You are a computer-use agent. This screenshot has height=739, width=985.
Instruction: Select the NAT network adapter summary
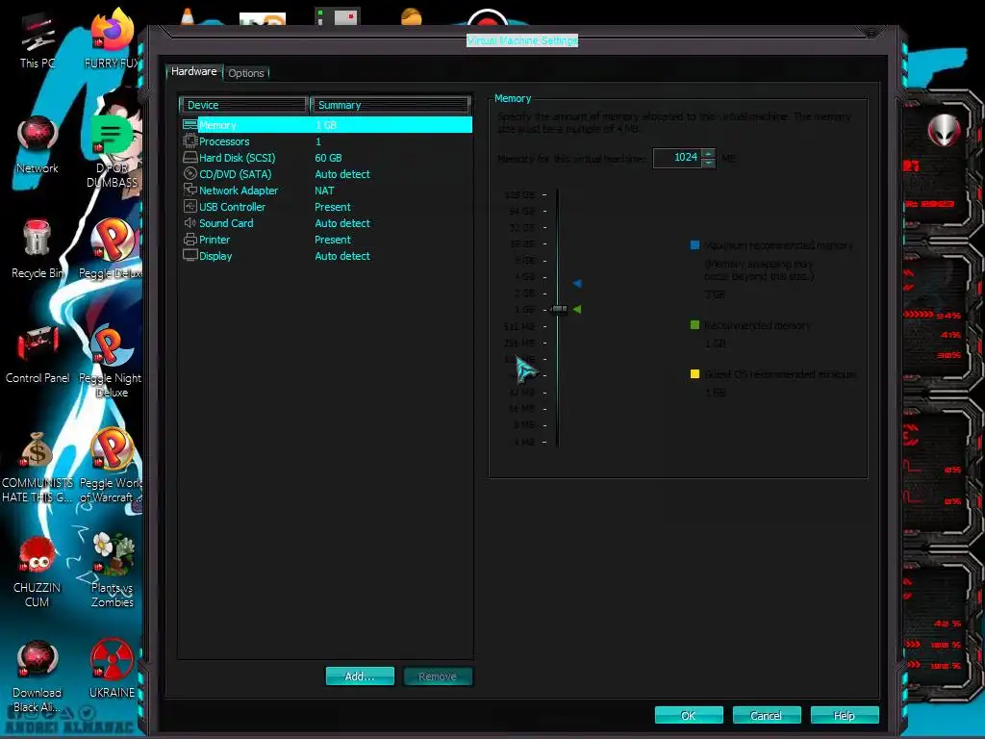click(324, 191)
